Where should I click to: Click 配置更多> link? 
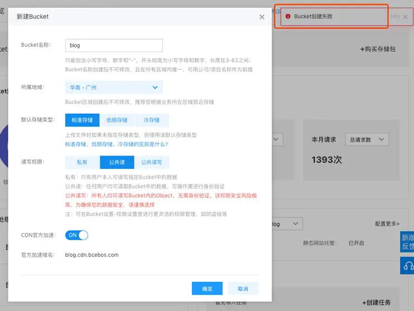click(387, 223)
